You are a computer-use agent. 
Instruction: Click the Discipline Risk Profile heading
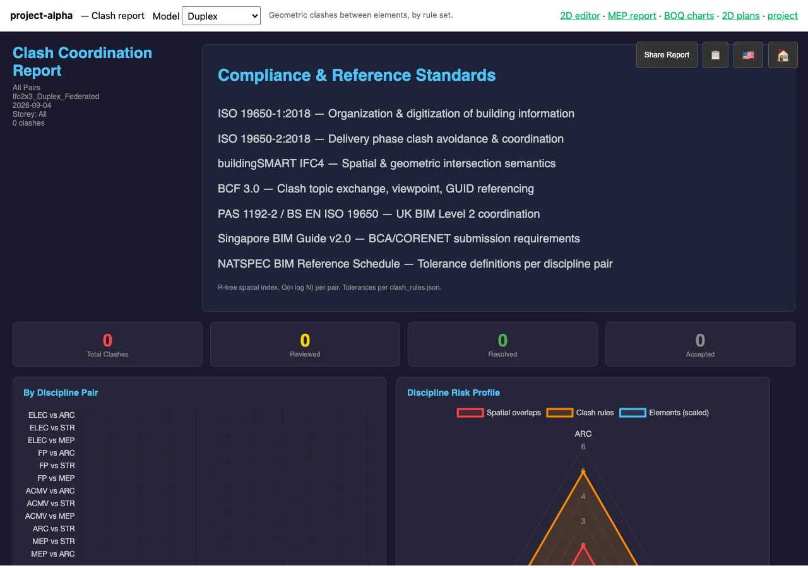453,393
